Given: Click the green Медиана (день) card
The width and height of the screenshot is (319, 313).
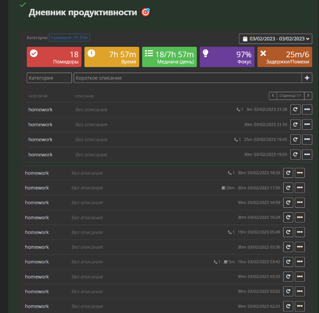Looking at the screenshot, I should point(169,57).
